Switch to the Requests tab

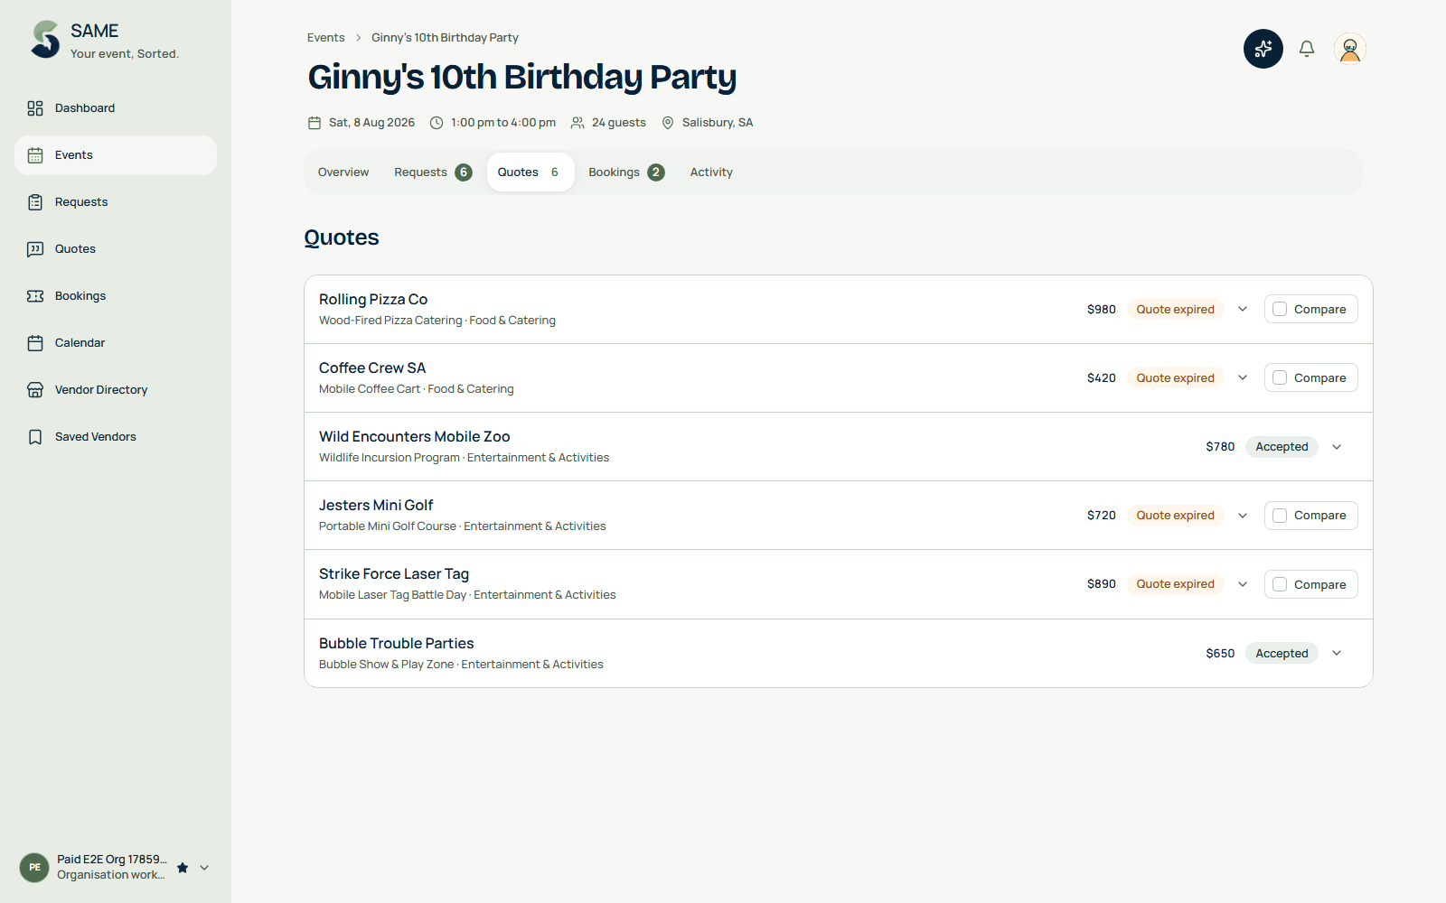tap(433, 172)
